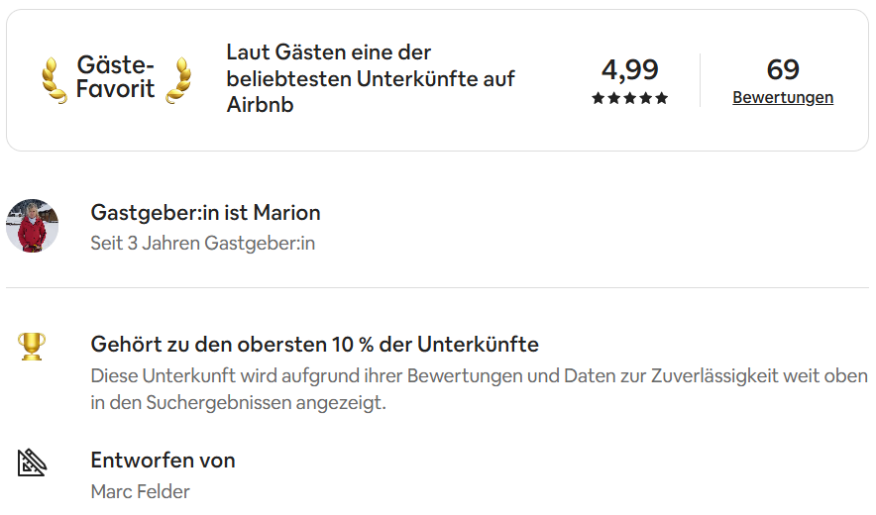Click the gold trophy icon
The image size is (876, 515).
click(x=32, y=346)
